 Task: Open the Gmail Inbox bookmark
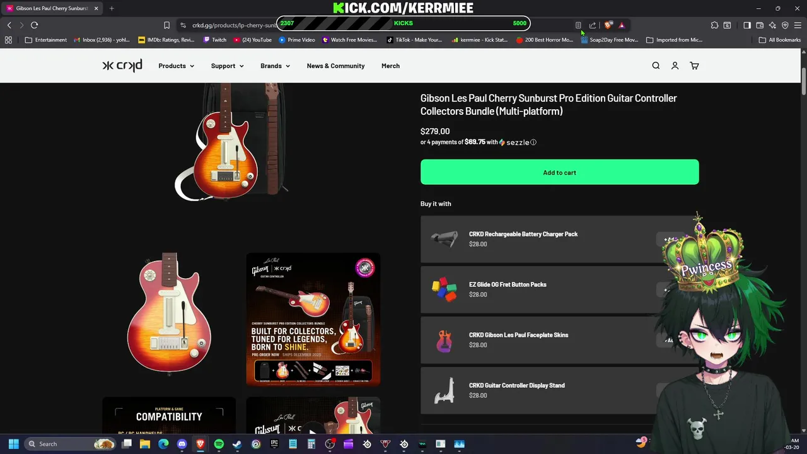click(x=102, y=40)
